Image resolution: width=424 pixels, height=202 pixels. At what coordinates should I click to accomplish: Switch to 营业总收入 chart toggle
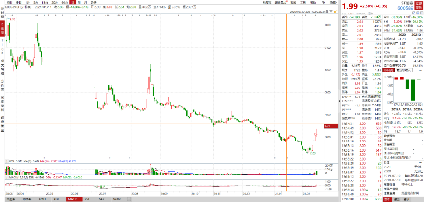pyautogui.click(x=404, y=70)
